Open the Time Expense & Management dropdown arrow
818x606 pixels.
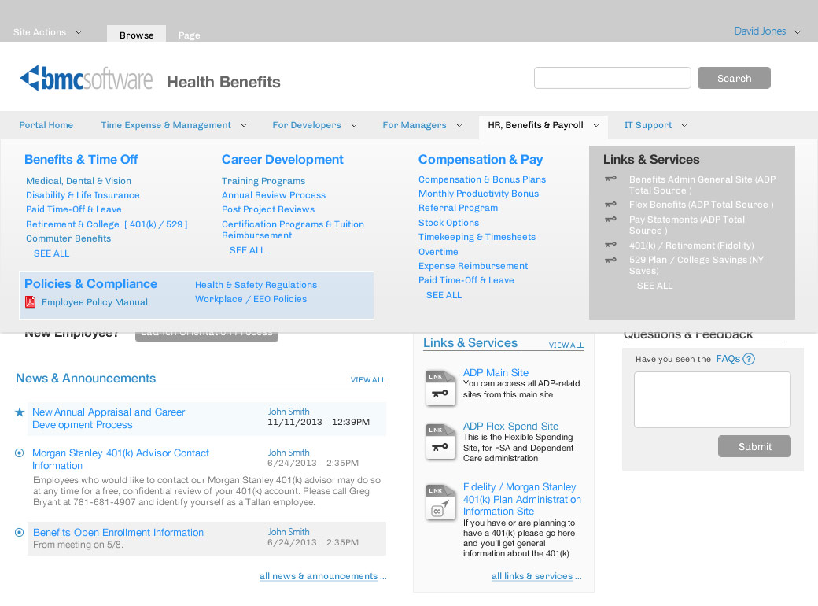coord(244,125)
